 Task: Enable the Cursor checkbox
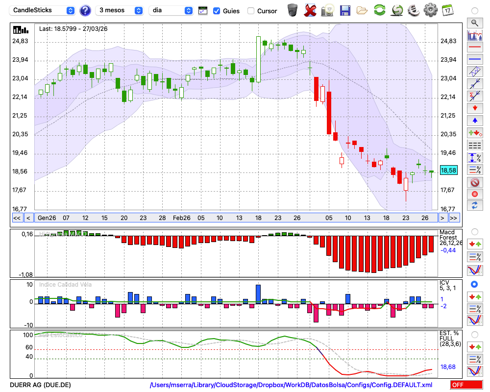pyautogui.click(x=250, y=11)
